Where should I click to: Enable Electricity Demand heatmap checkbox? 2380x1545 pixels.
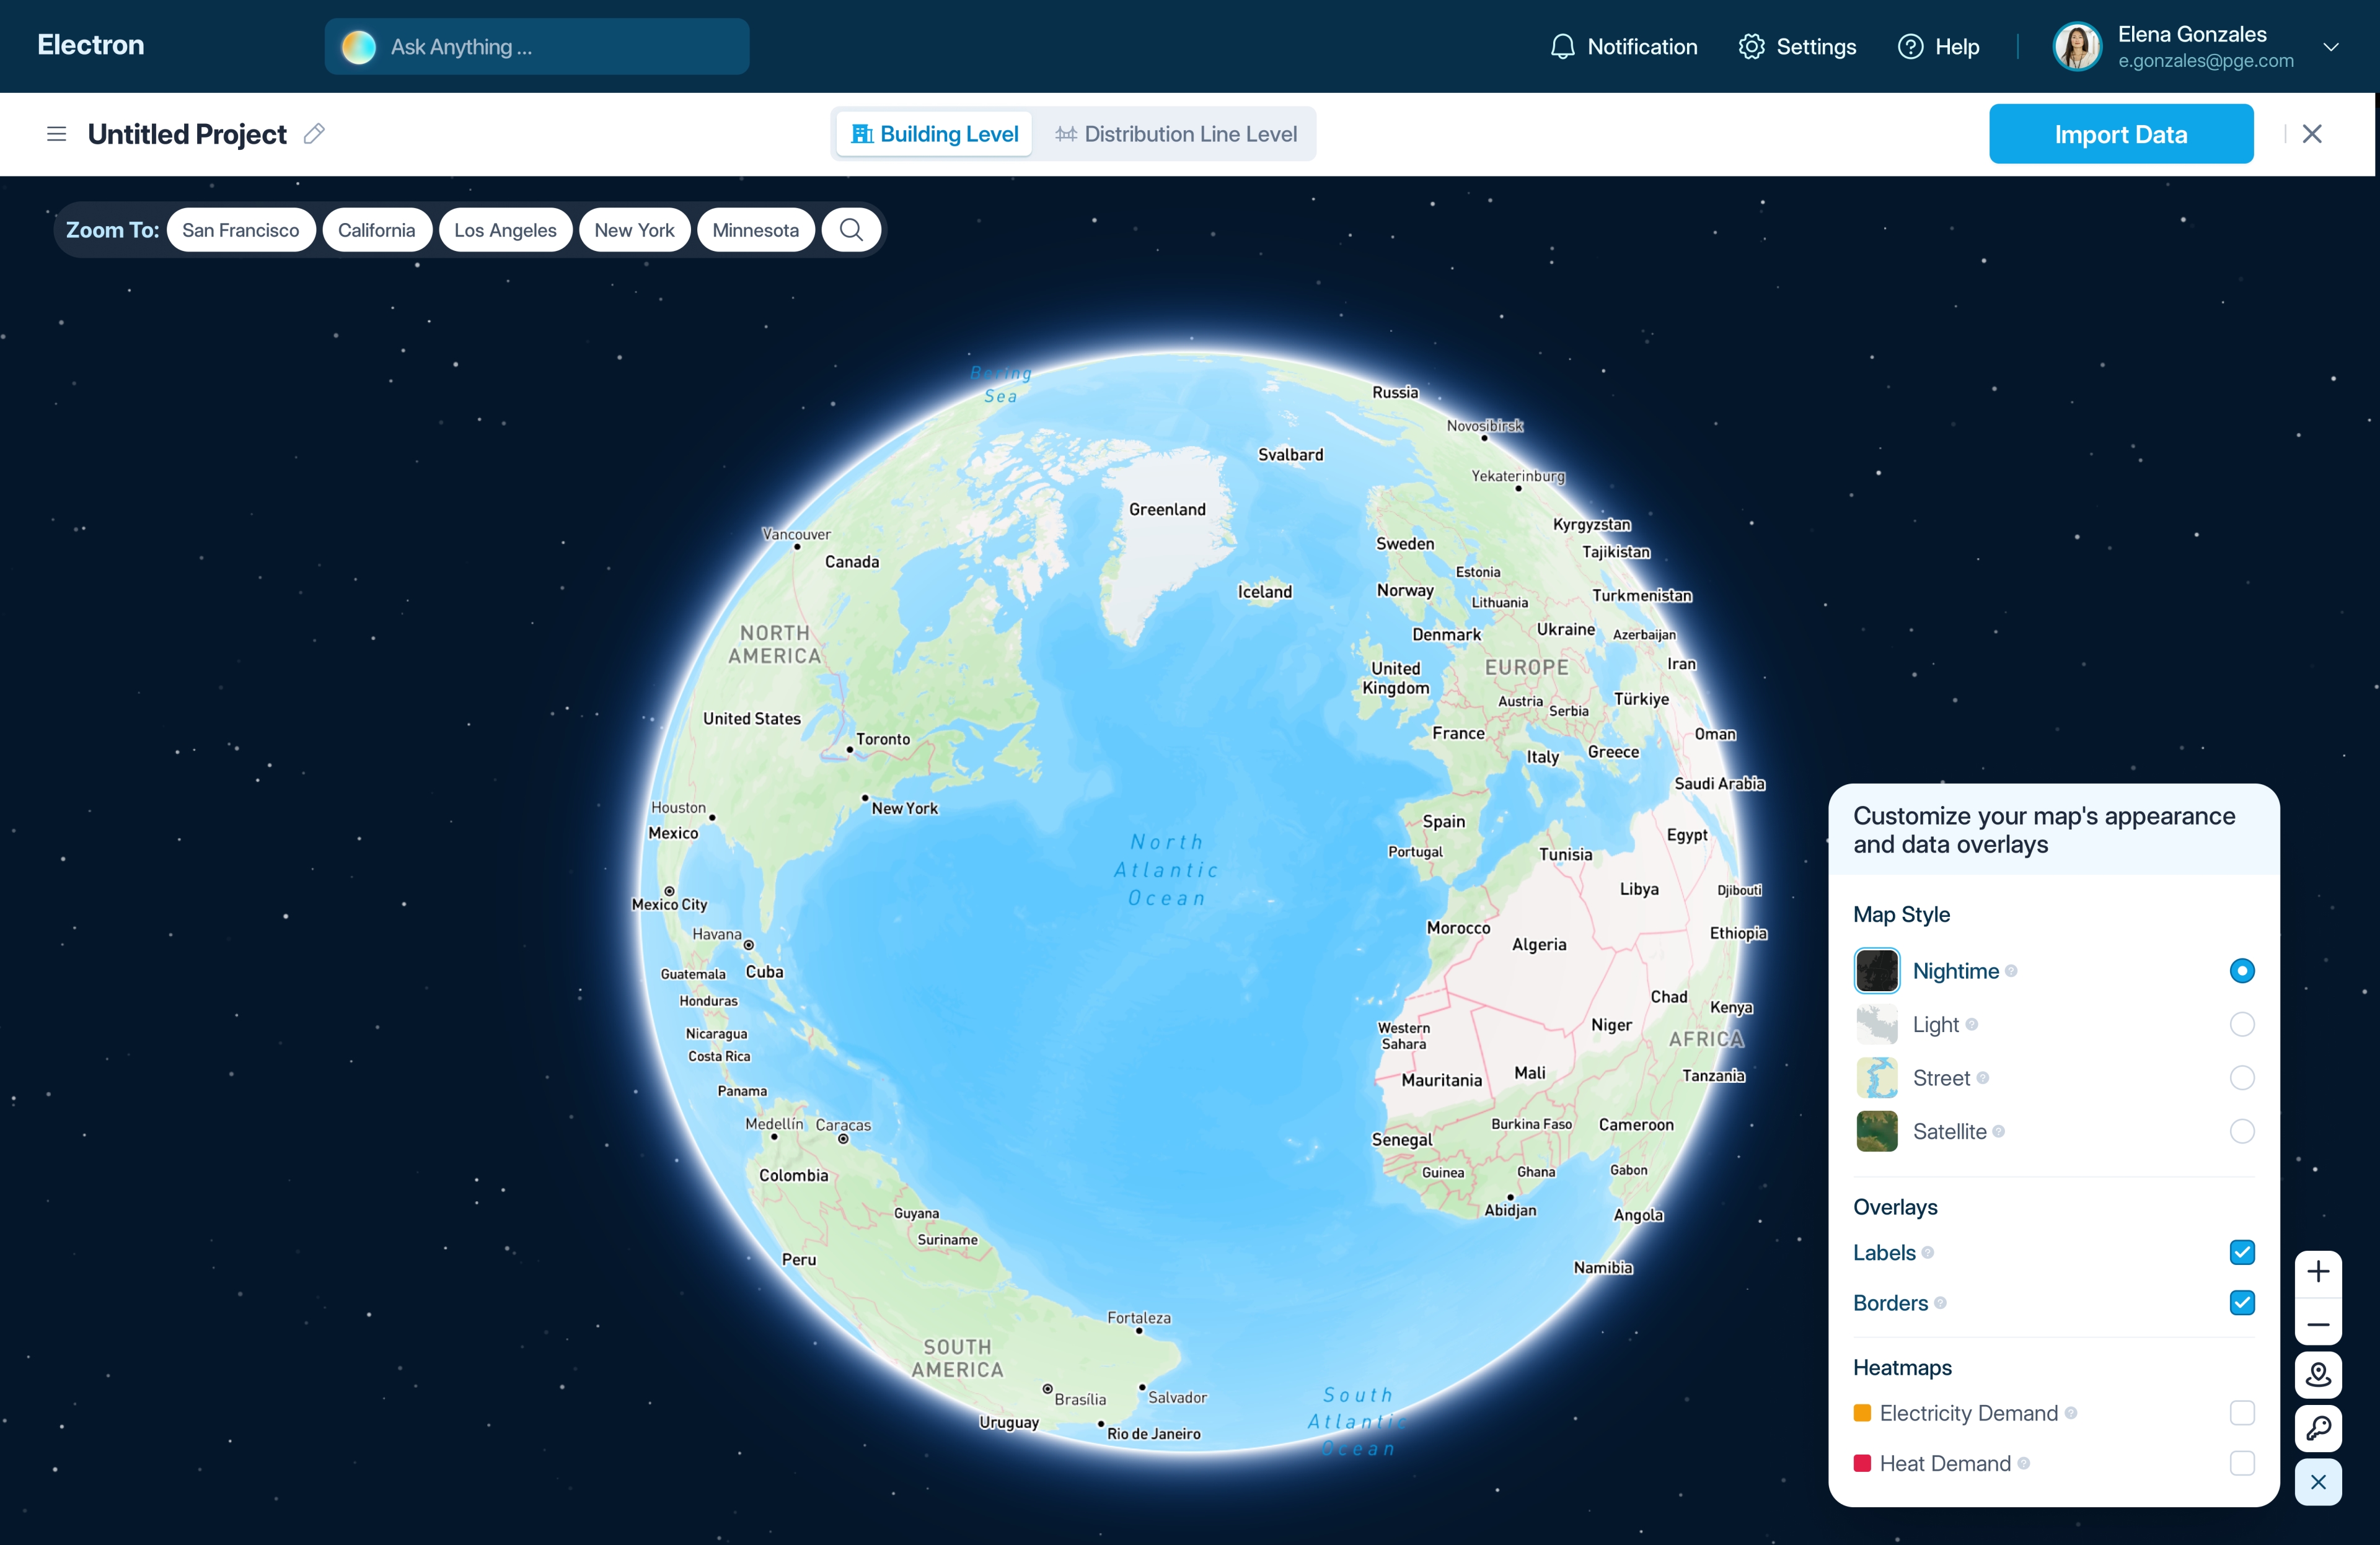tap(2242, 1413)
